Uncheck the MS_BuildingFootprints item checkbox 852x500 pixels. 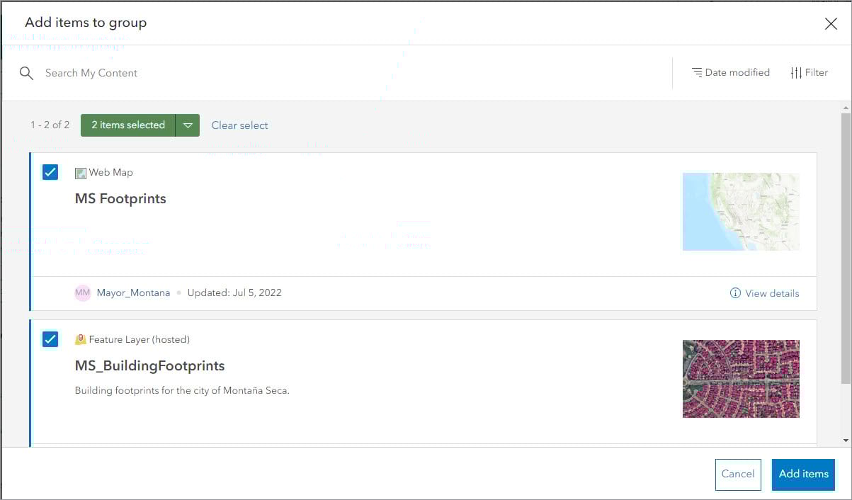(x=50, y=339)
